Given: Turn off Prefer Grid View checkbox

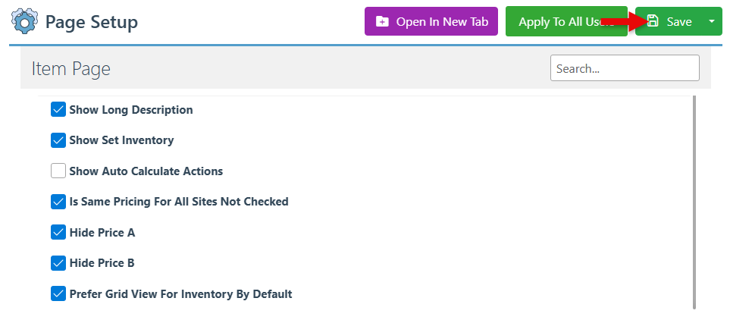Looking at the screenshot, I should point(58,293).
